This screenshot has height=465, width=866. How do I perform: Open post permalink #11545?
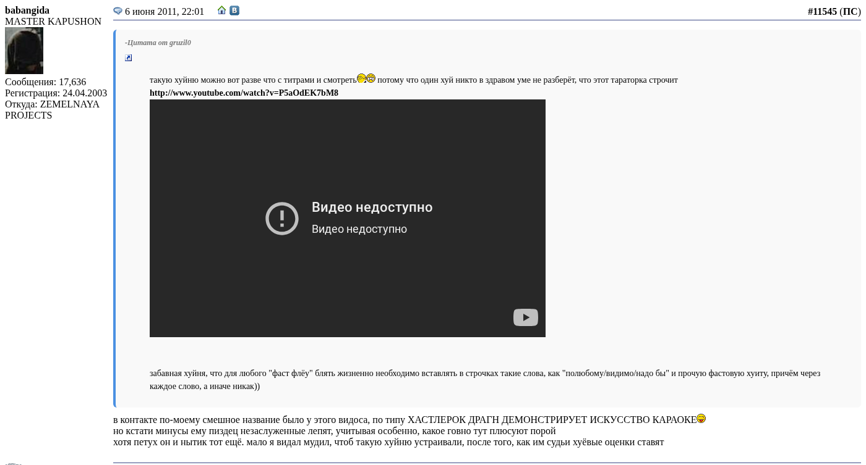point(822,12)
